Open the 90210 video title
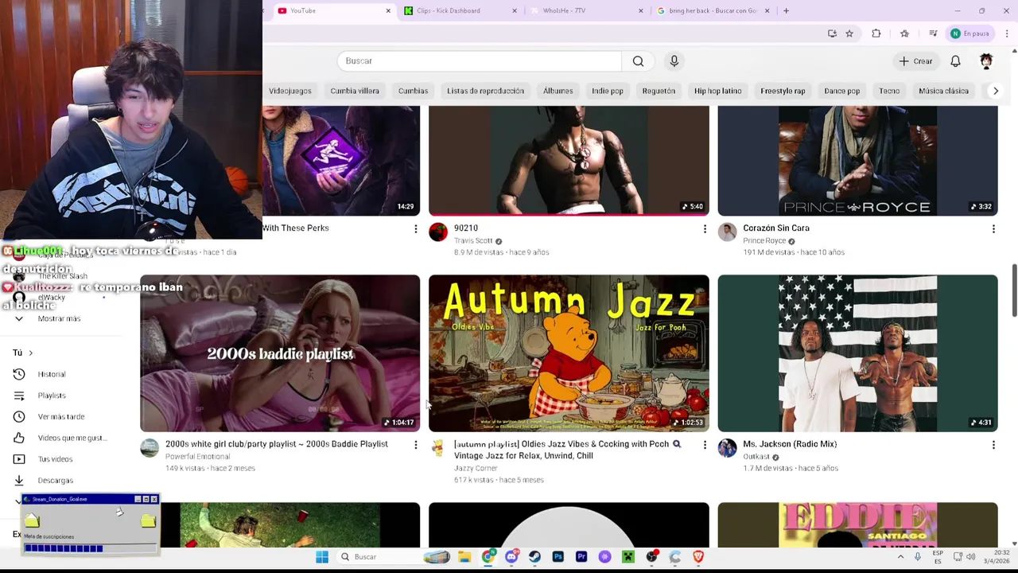Viewport: 1018px width, 573px height. (466, 228)
